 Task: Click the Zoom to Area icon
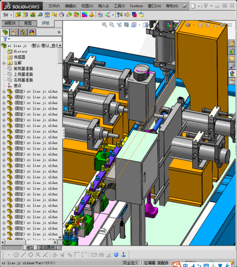[112, 25]
